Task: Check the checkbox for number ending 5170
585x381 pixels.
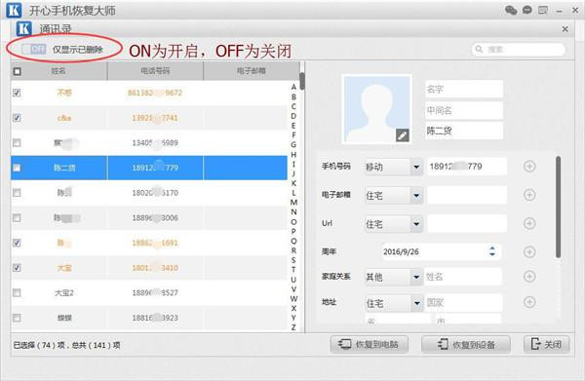Action: (x=17, y=193)
